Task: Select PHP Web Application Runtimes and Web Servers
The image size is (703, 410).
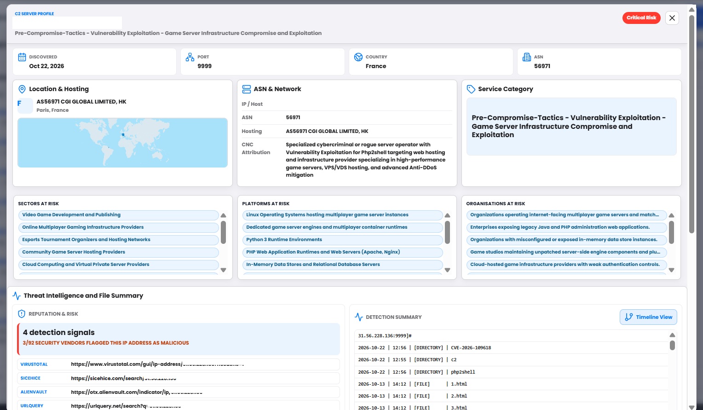Action: point(342,252)
